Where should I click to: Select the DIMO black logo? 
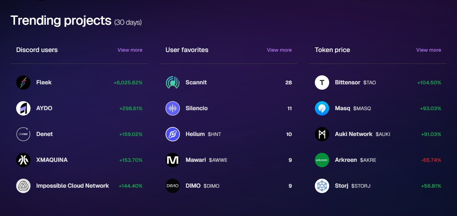click(x=173, y=186)
